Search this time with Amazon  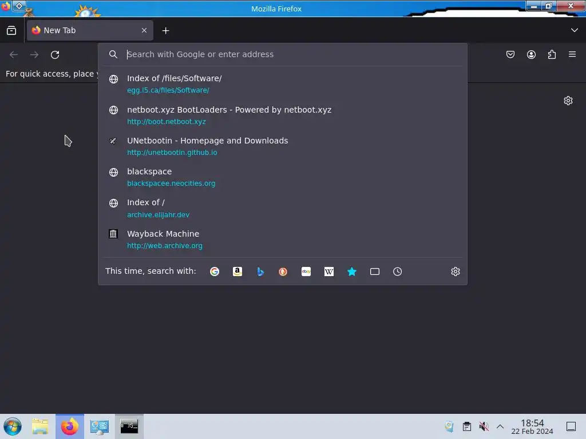click(x=237, y=272)
